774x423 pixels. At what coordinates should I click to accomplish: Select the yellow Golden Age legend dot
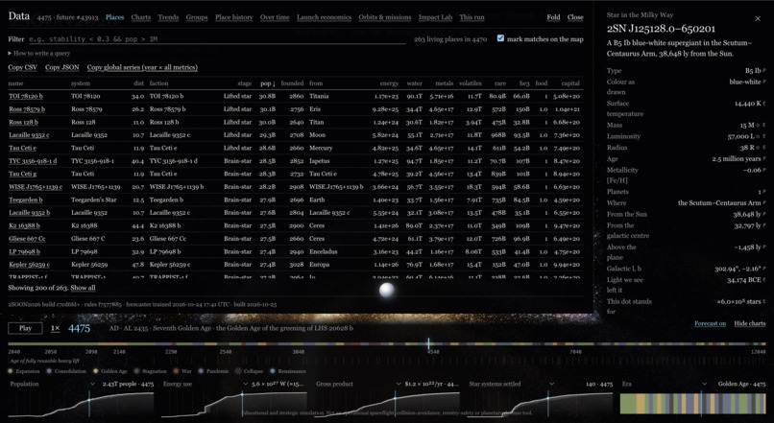coord(95,371)
